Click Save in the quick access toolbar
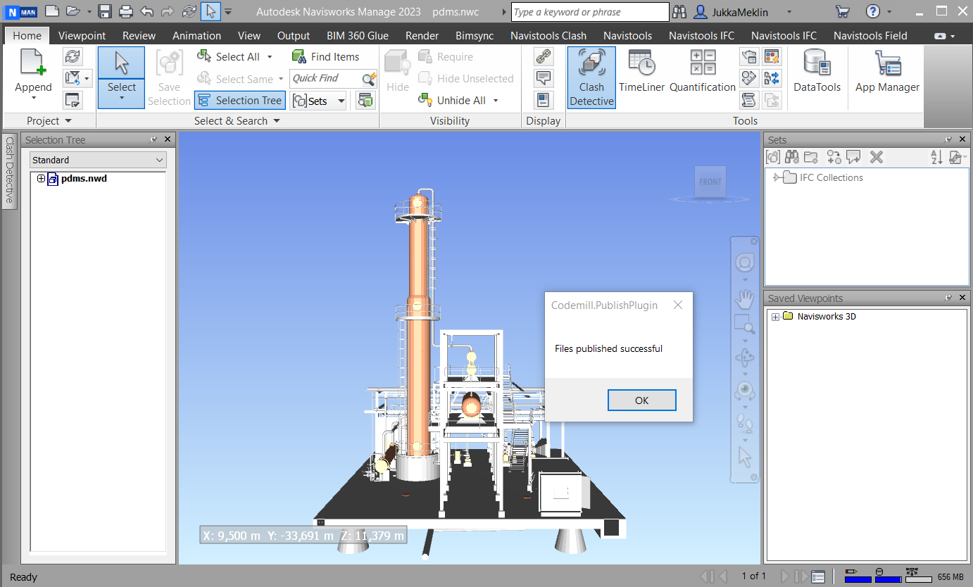The height and width of the screenshot is (587, 973). point(105,11)
